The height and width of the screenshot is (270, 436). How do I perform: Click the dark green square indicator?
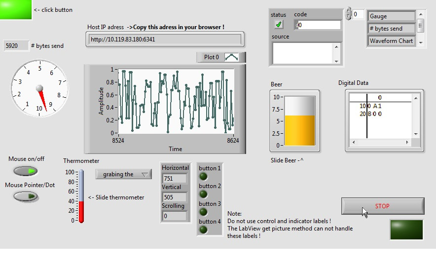pos(406,231)
